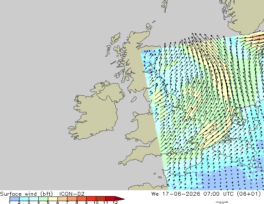
Task: Click the Beaufort 2–3 cyan legend swatch
Action: (24, 199)
